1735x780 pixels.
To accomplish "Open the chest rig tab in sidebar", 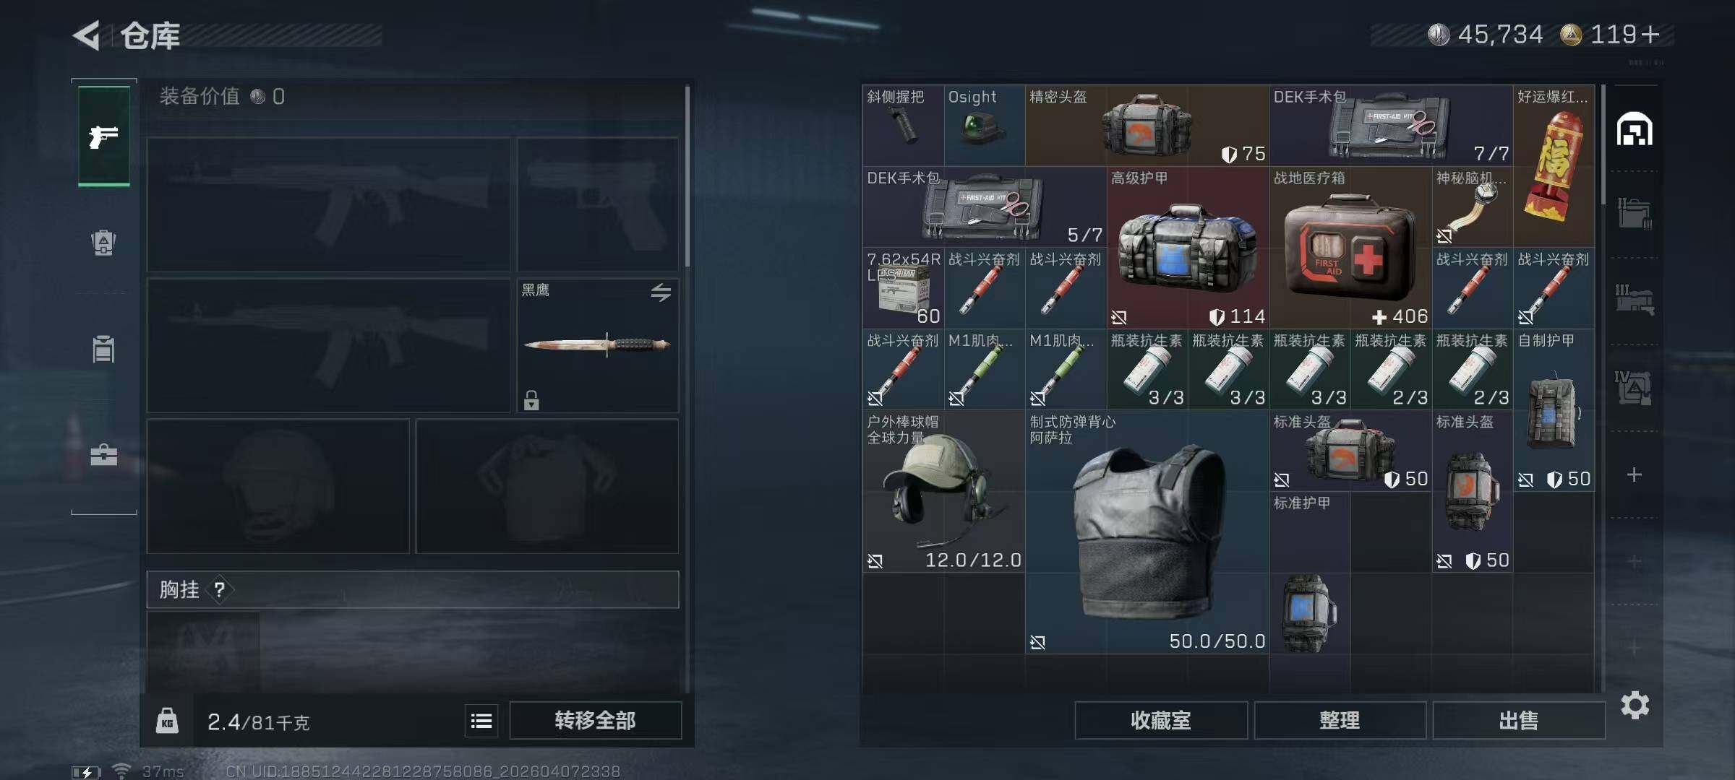I will pos(104,349).
